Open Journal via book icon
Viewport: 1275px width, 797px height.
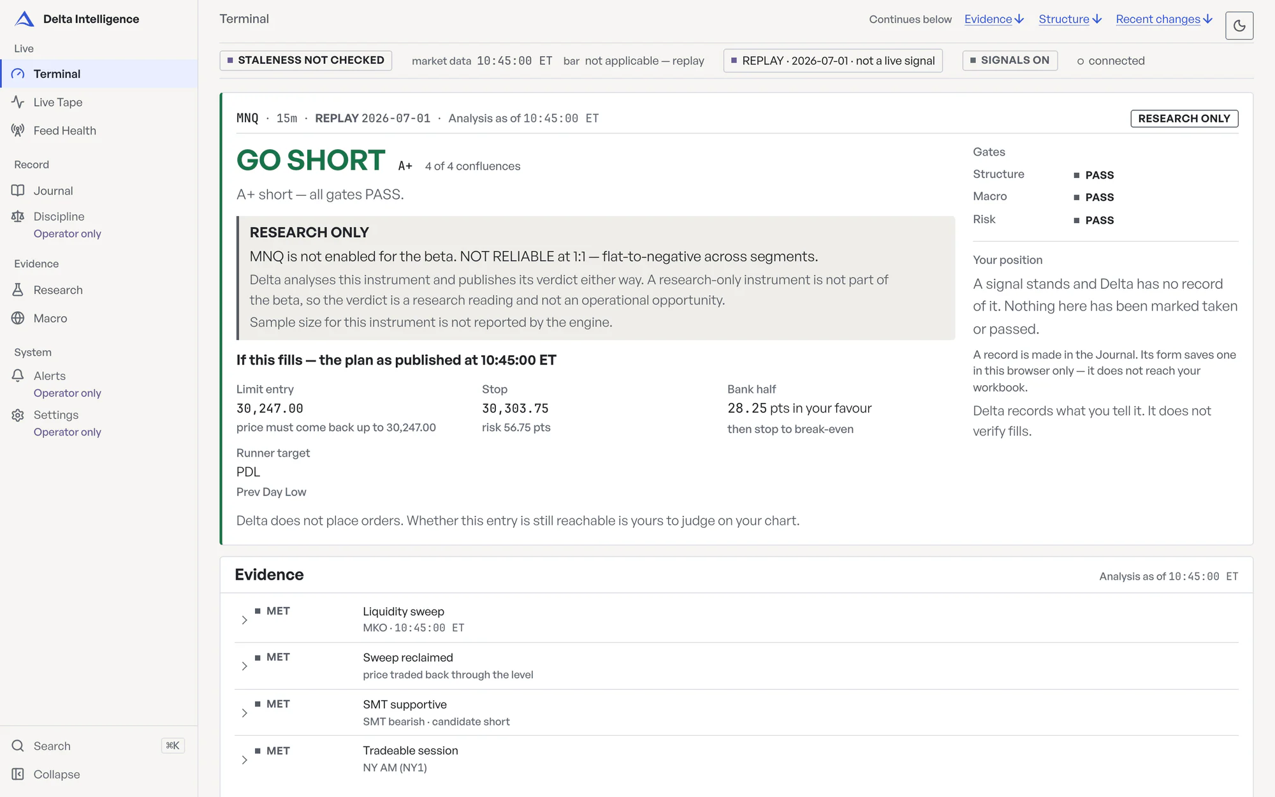[x=18, y=191]
